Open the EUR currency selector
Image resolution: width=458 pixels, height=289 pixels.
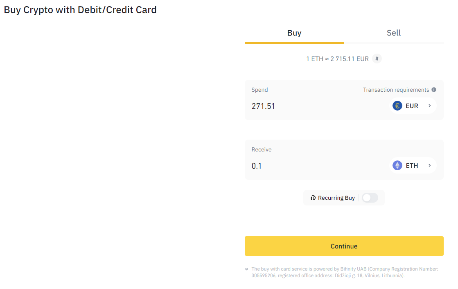pos(413,106)
